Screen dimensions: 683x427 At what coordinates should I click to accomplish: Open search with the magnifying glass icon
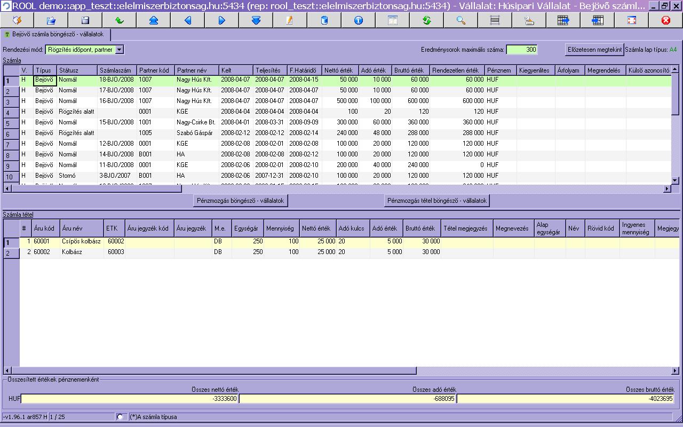pyautogui.click(x=460, y=20)
